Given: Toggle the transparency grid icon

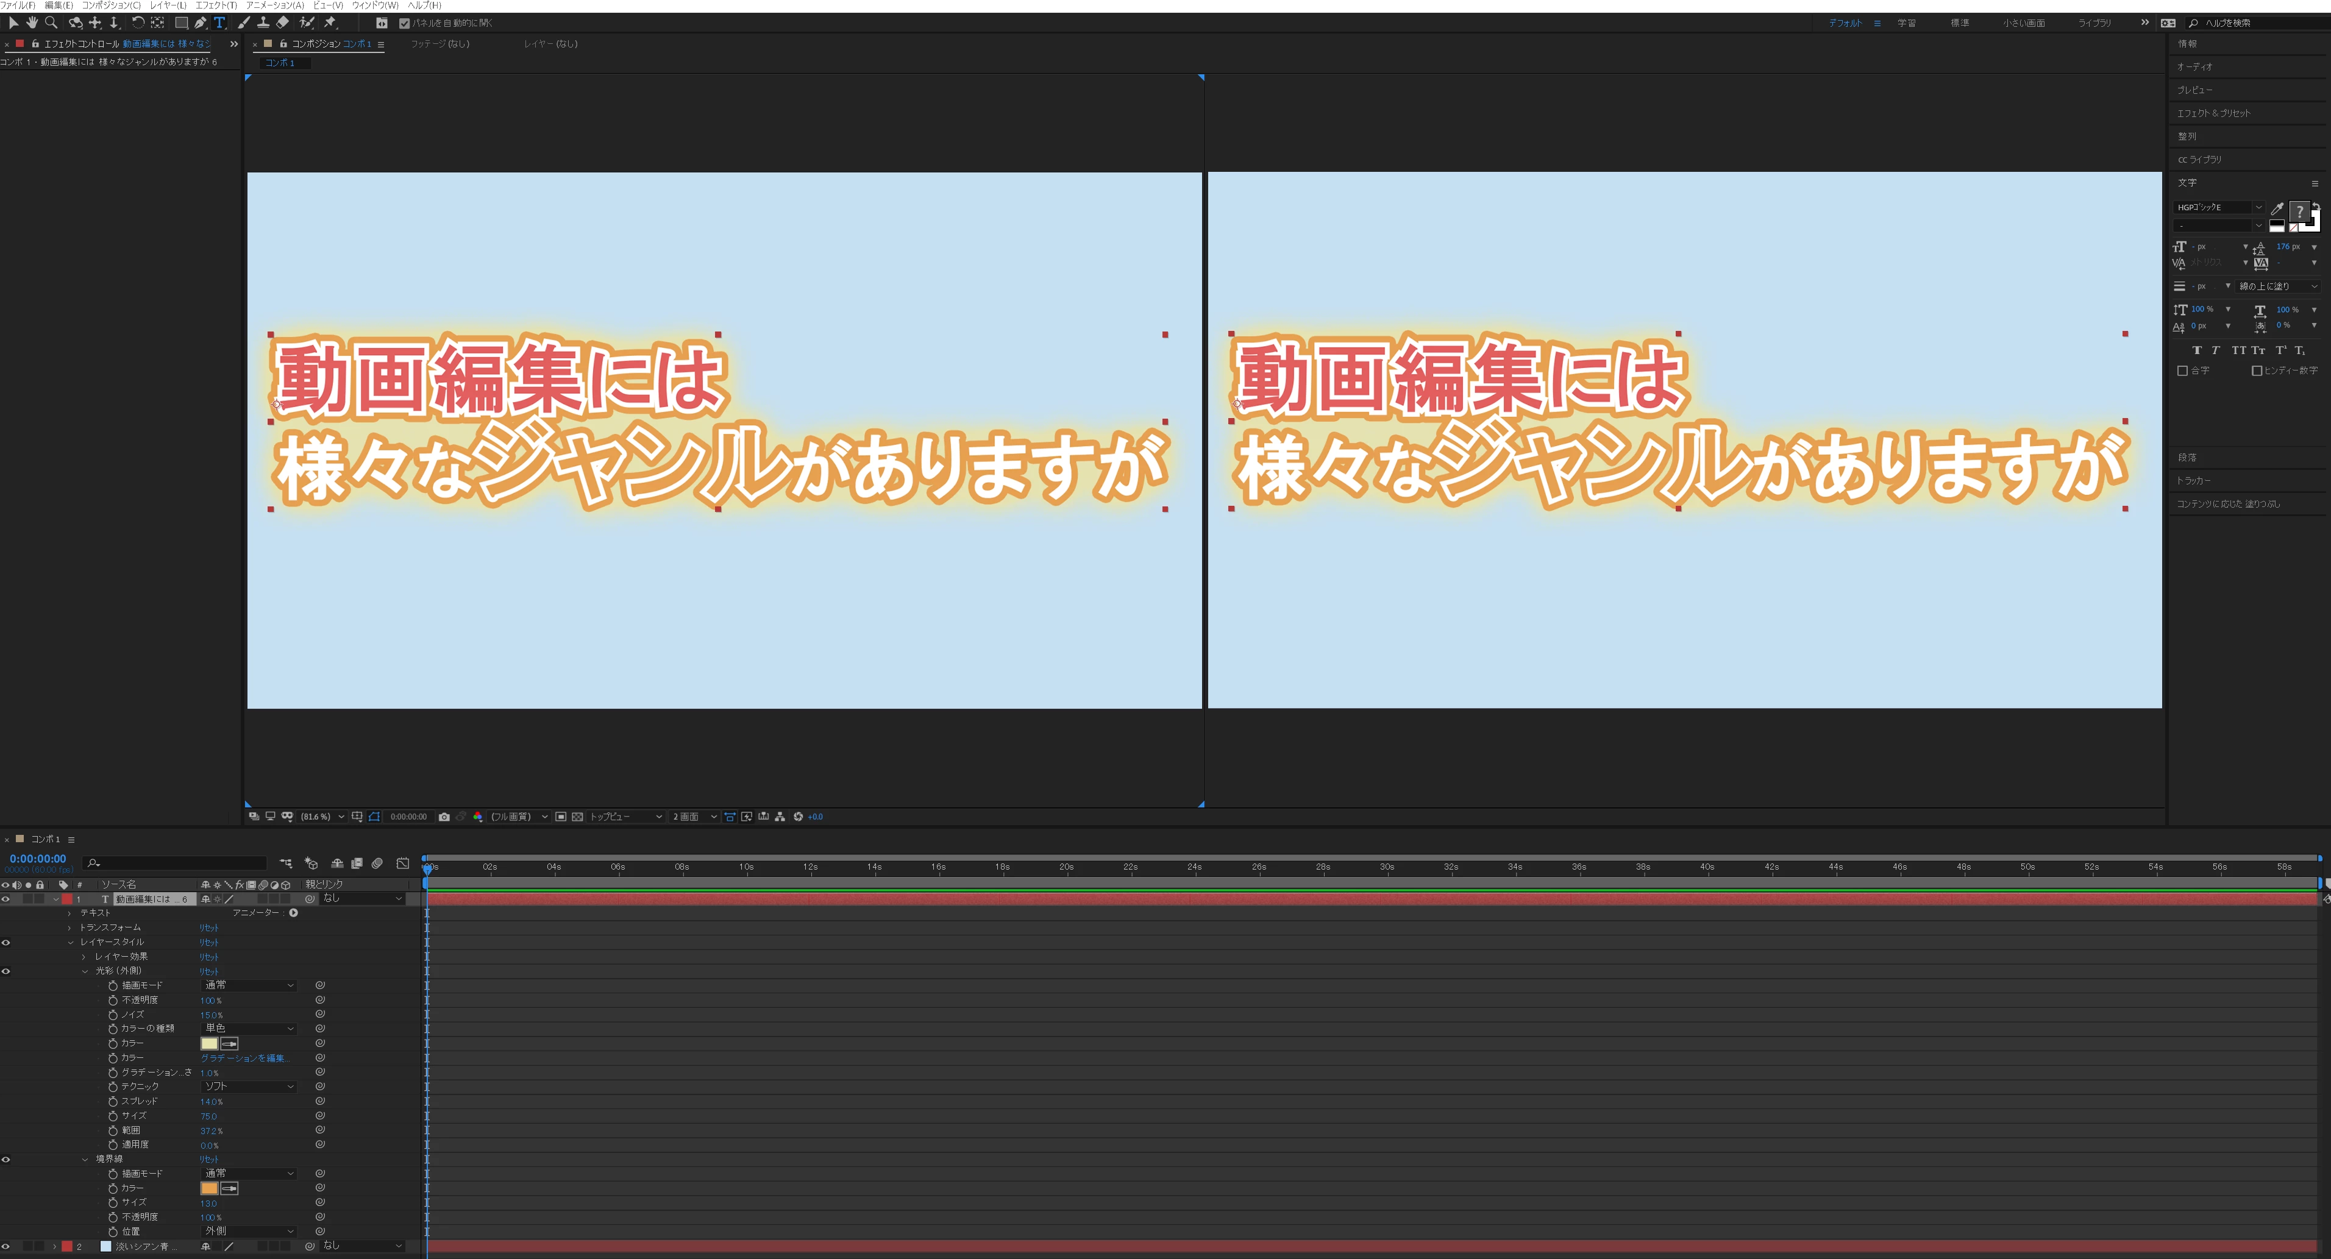Looking at the screenshot, I should click(577, 817).
